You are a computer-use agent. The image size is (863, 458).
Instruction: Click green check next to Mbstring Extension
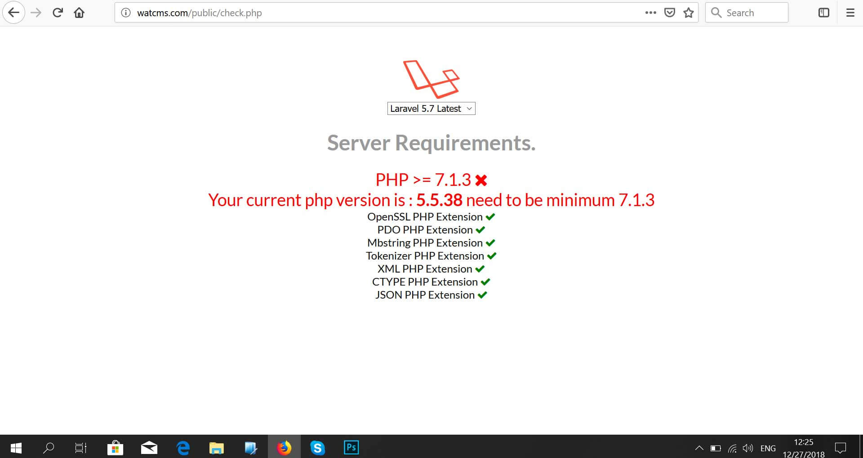pos(490,243)
